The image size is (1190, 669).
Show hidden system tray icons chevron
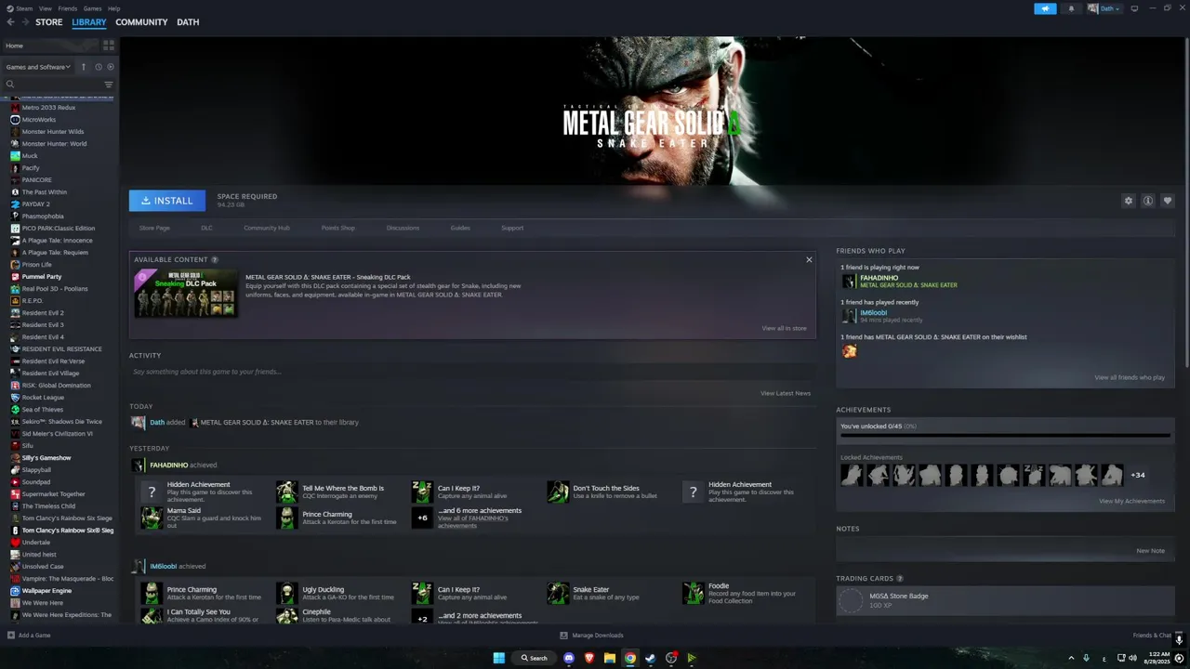tap(1069, 658)
